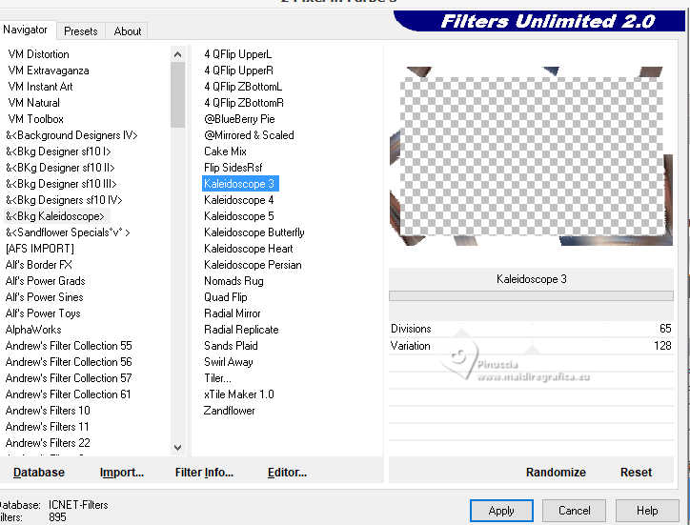
Task: Select Andrew's Filter Collection 57
Action: pyautogui.click(x=69, y=378)
